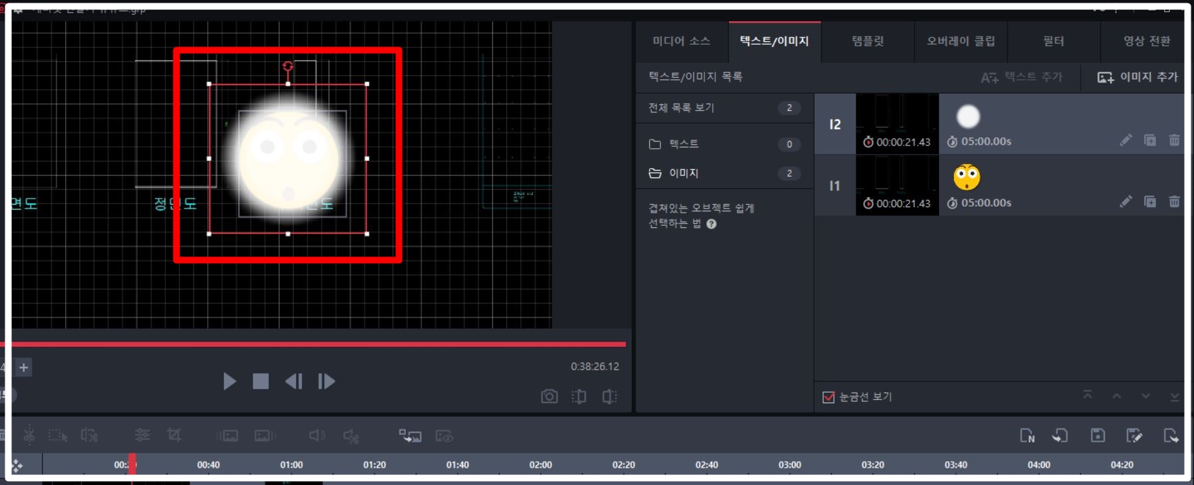Click the glowing emoji in preview canvas

point(288,159)
